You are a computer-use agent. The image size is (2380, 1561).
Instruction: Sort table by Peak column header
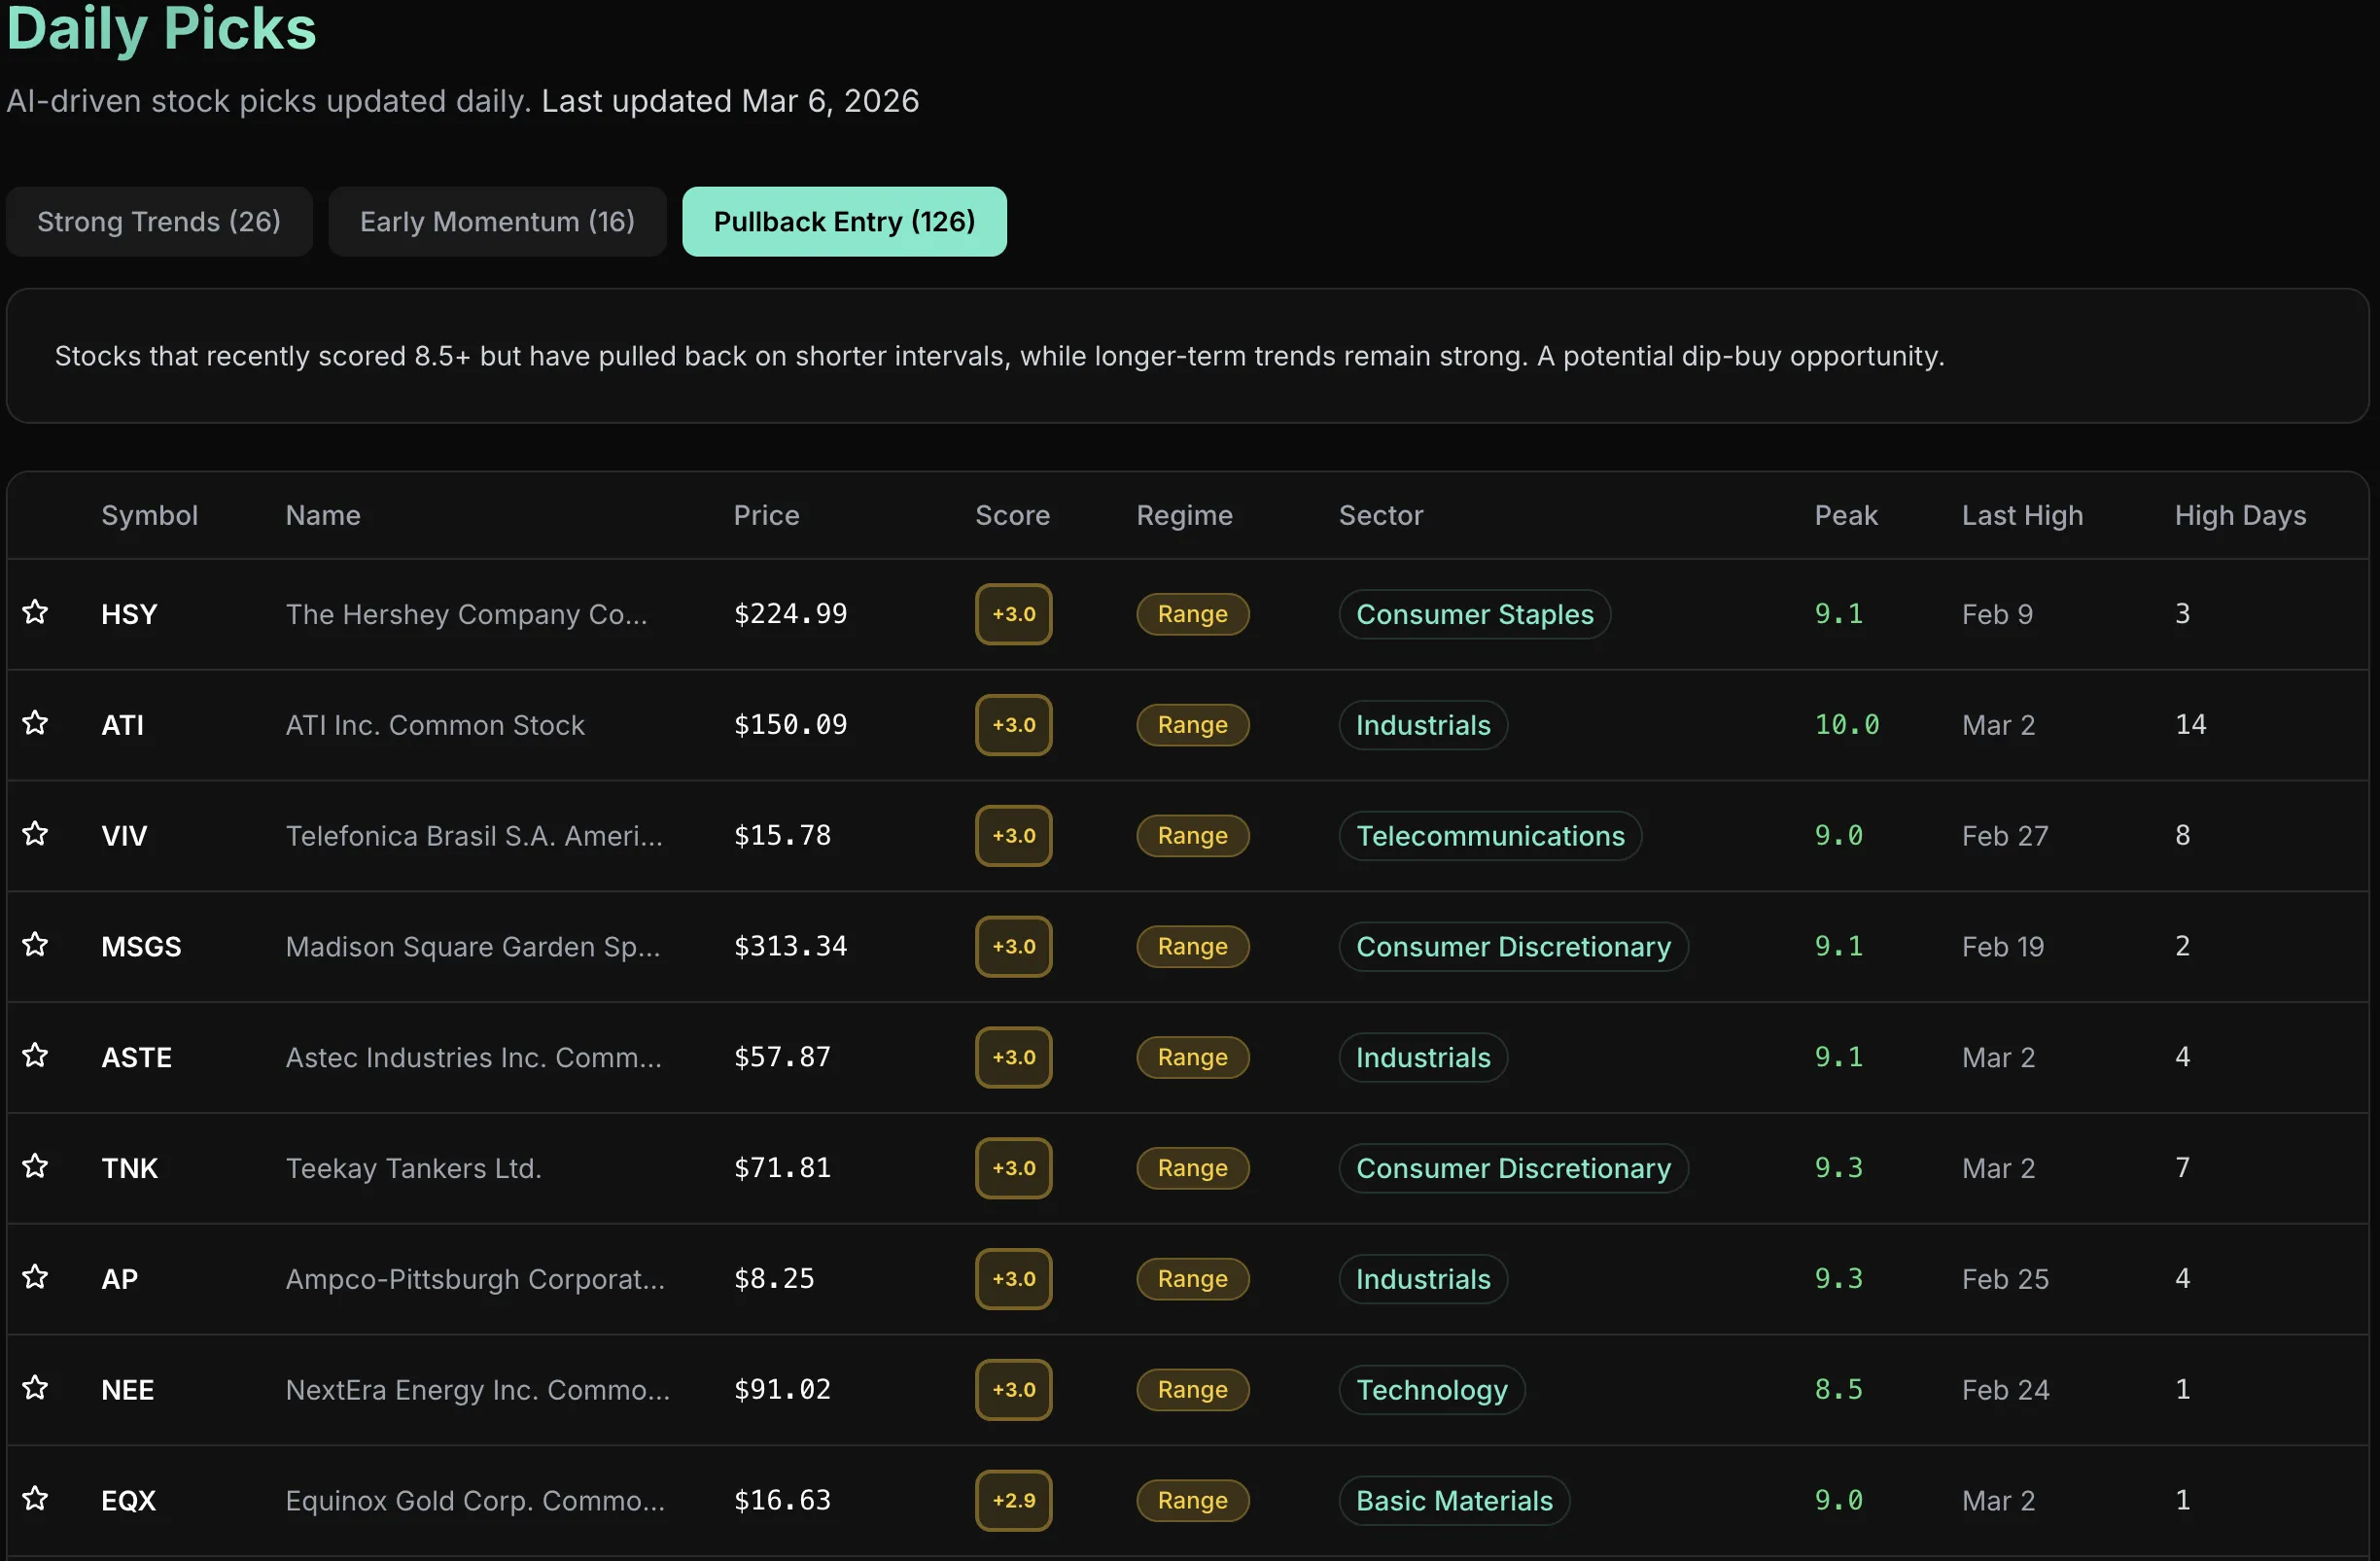tap(1846, 516)
